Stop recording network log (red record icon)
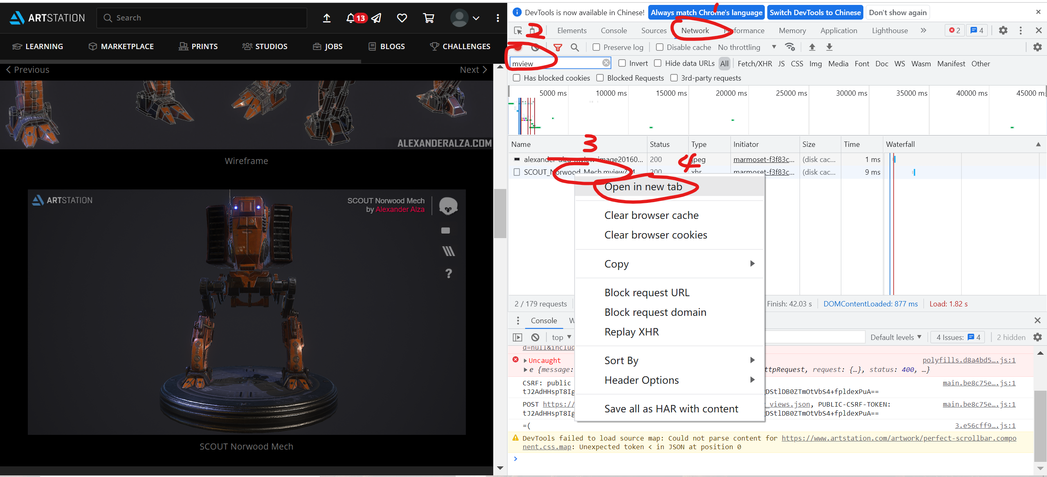1047x477 pixels. pyautogui.click(x=518, y=47)
